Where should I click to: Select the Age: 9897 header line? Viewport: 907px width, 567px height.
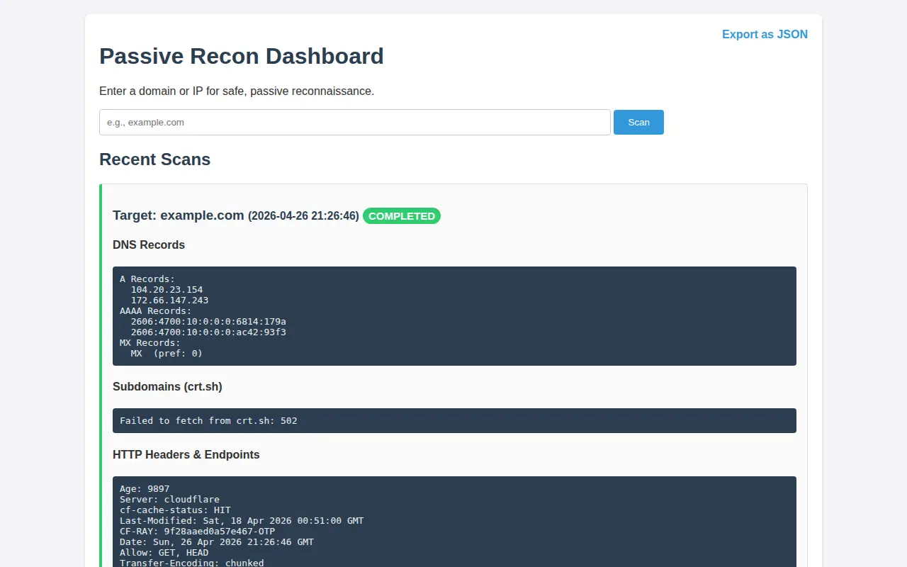(x=145, y=488)
